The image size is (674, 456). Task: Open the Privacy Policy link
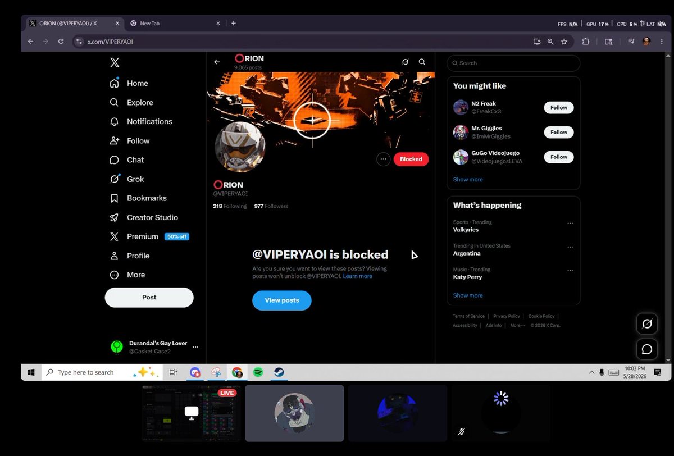coord(507,316)
